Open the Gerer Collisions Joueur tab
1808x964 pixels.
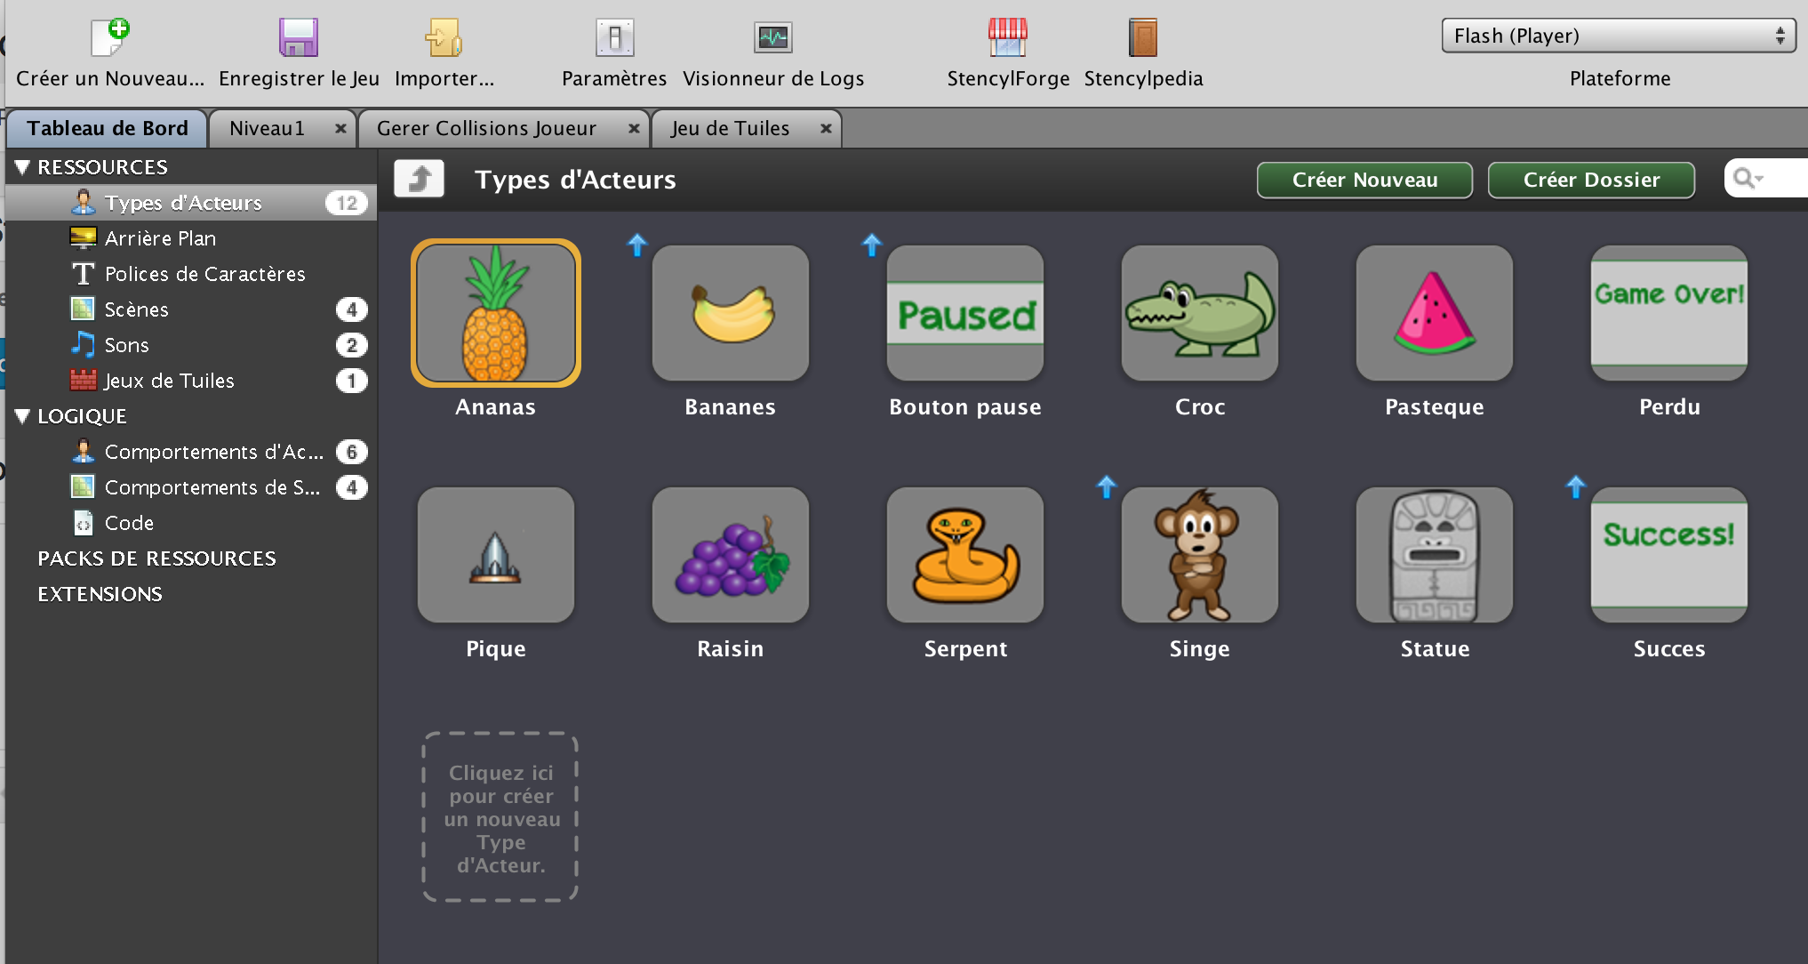point(485,128)
